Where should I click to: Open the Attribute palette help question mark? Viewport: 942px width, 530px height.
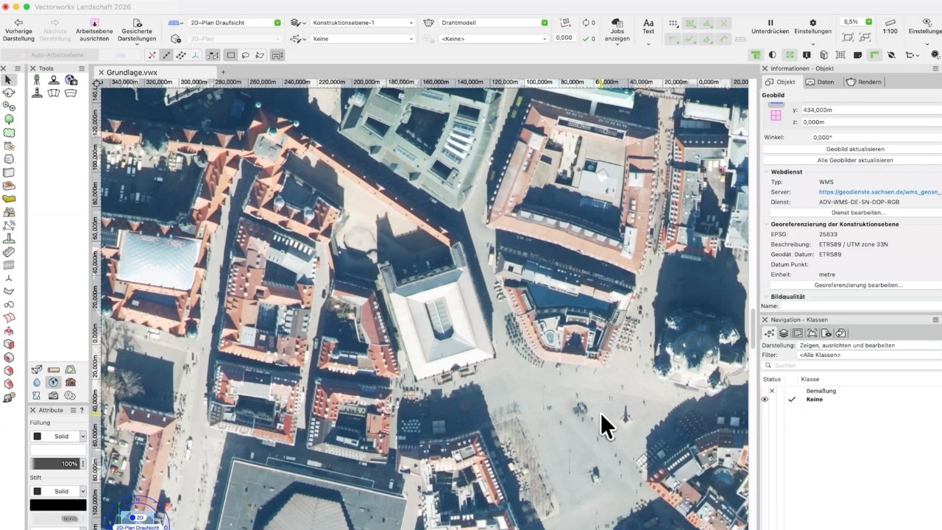tap(82, 410)
